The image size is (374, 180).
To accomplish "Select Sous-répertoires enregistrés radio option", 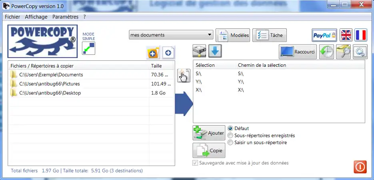I will pyautogui.click(x=230, y=136).
